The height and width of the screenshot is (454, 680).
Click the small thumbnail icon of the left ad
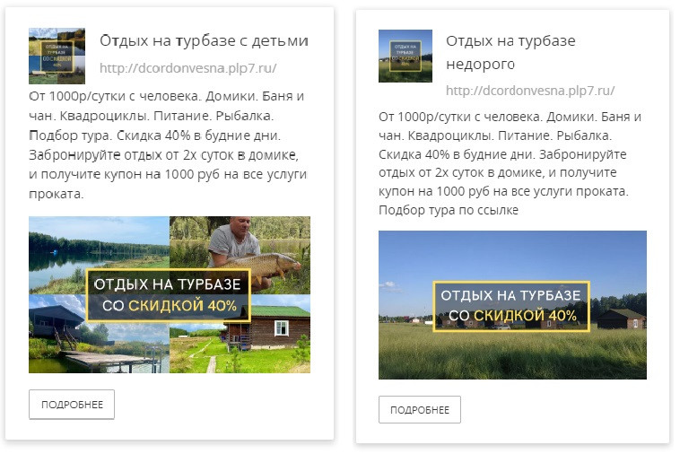(x=57, y=56)
